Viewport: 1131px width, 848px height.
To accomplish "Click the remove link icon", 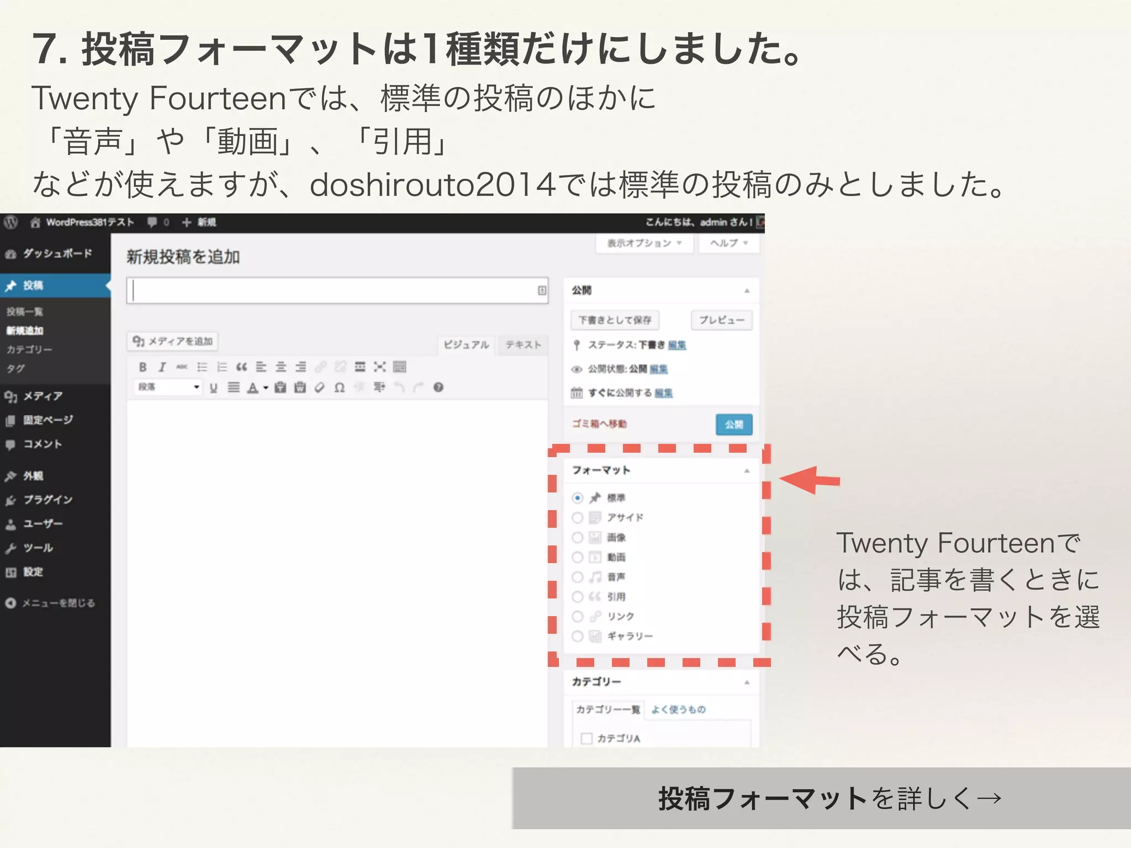I will pyautogui.click(x=340, y=367).
